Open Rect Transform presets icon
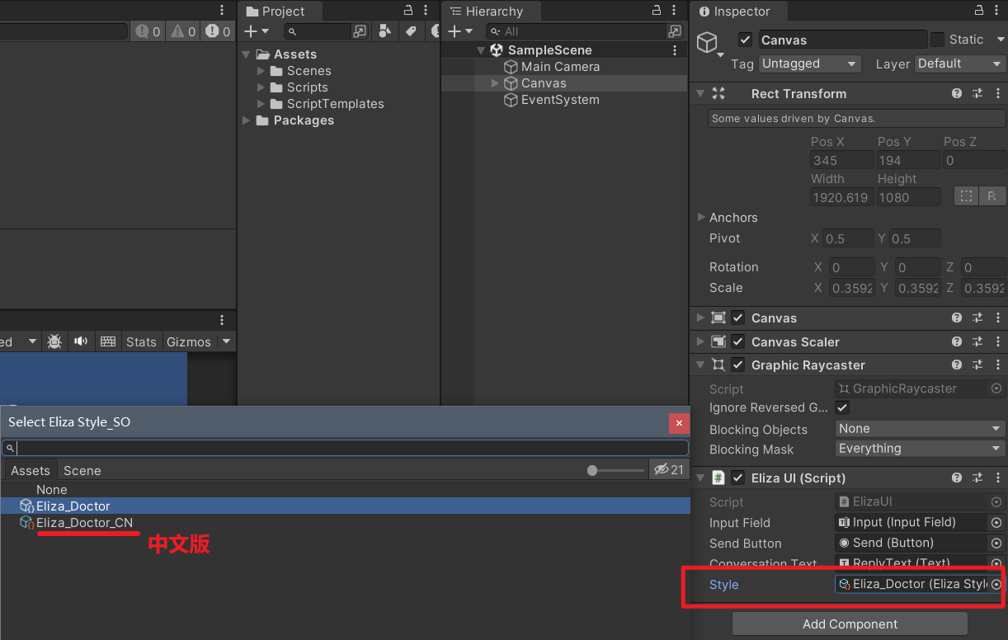This screenshot has width=1008, height=640. tap(977, 94)
